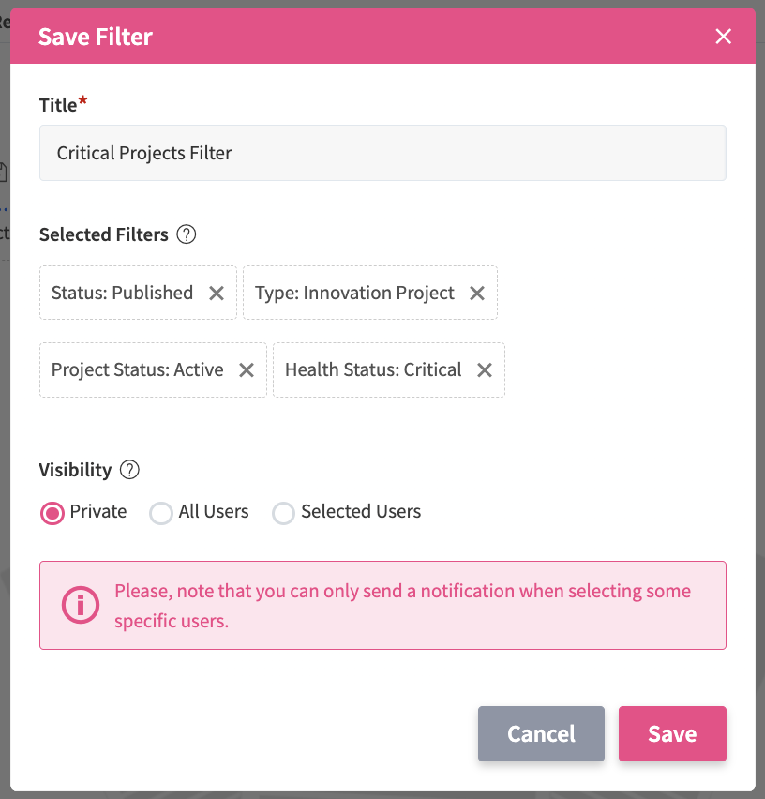This screenshot has width=765, height=799.
Task: Click the info icon in the pink notice
Action: [x=80, y=605]
